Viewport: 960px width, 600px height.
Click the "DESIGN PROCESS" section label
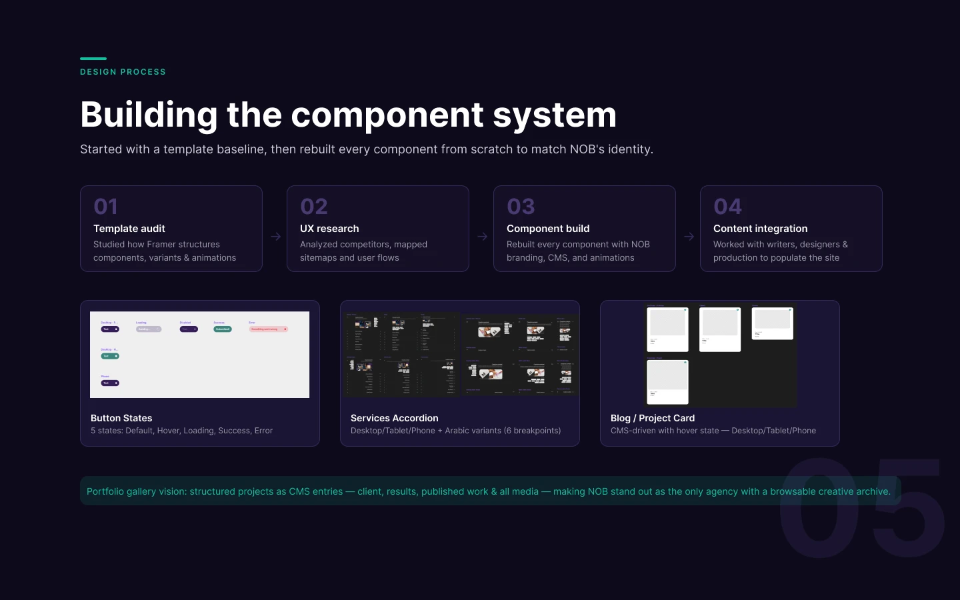(x=123, y=72)
